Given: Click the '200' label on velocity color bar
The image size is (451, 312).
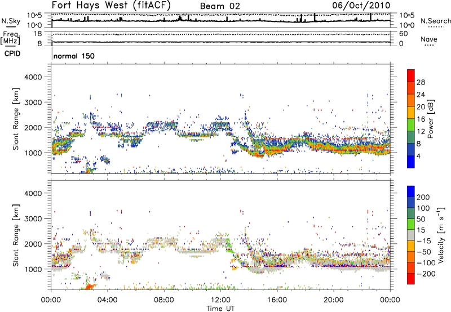Looking at the screenshot, I should [423, 197].
